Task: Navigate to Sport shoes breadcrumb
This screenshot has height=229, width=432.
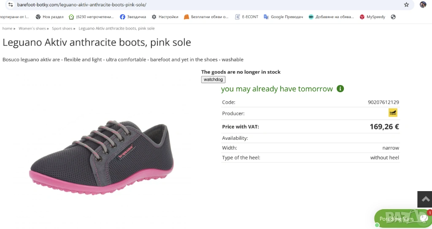Action: click(x=62, y=29)
